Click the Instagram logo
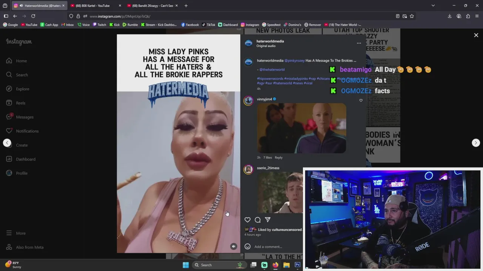This screenshot has height=271, width=483. coord(19,42)
